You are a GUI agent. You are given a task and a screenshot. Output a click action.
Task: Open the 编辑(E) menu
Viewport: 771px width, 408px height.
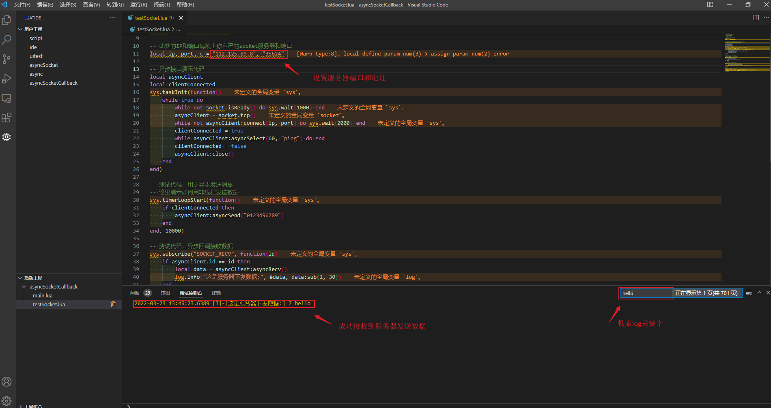tap(45, 5)
